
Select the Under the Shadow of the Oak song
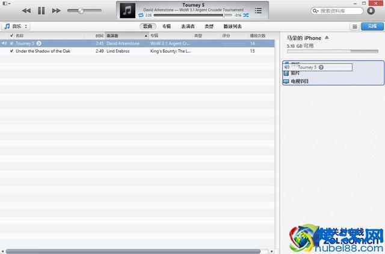pos(43,51)
